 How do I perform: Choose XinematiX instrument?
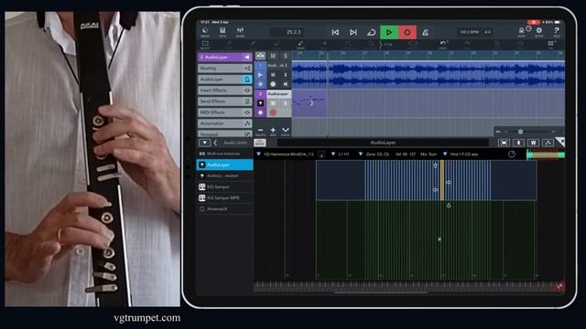coord(225,209)
